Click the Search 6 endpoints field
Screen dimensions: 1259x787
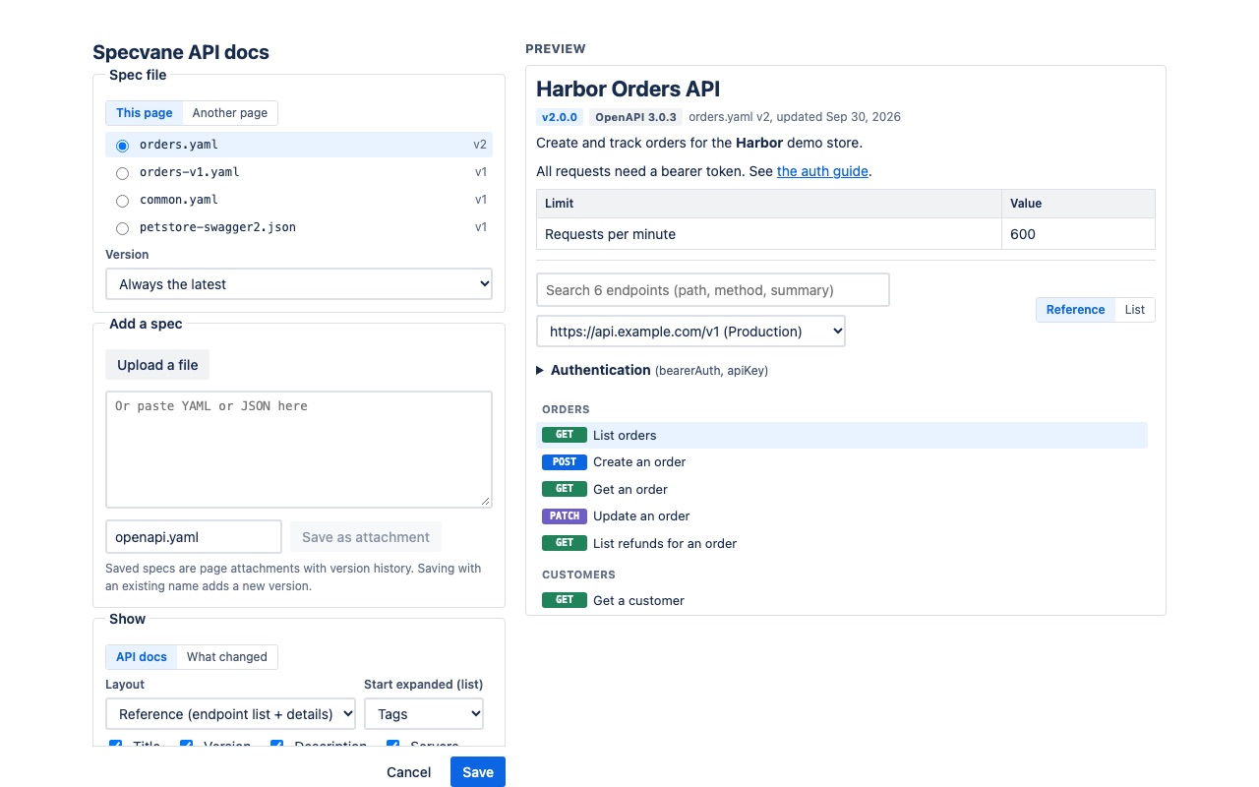(713, 290)
